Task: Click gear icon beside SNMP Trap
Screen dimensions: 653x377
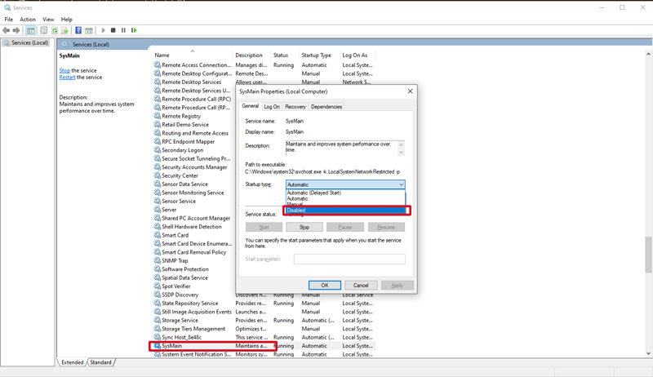Action: point(157,260)
